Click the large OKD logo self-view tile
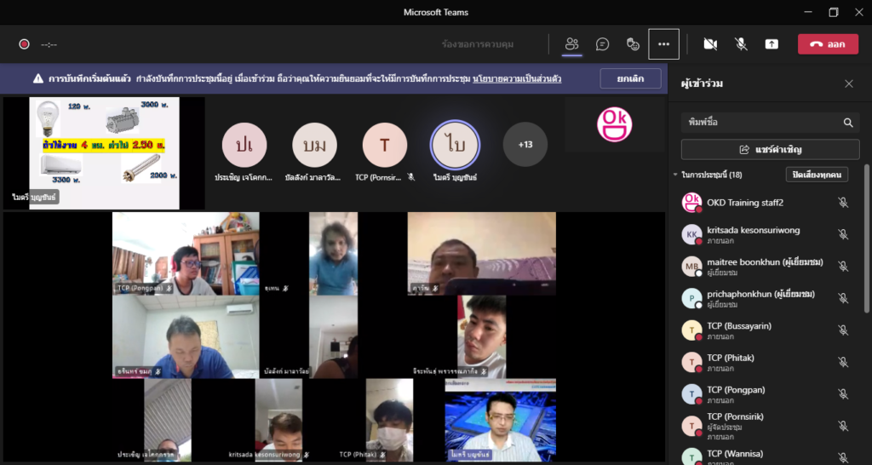The width and height of the screenshot is (872, 465). (x=615, y=124)
